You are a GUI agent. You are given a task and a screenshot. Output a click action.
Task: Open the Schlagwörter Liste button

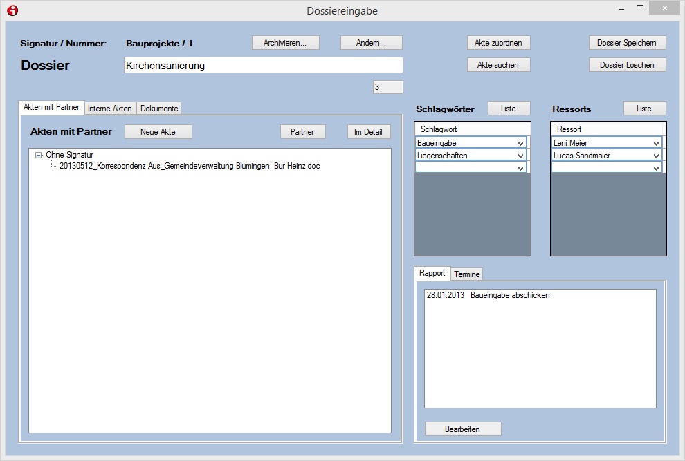[x=509, y=109]
